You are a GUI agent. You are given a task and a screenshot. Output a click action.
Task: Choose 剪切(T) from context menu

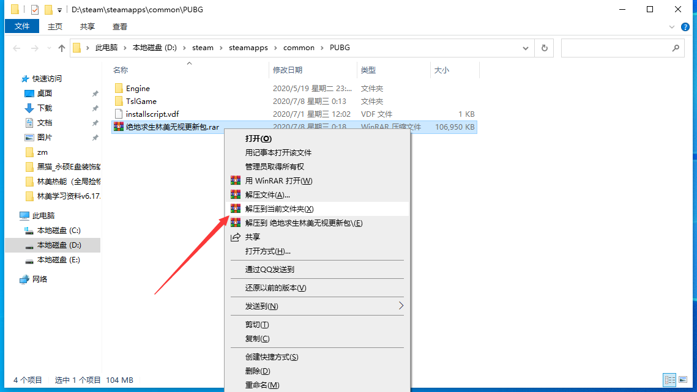click(318, 325)
